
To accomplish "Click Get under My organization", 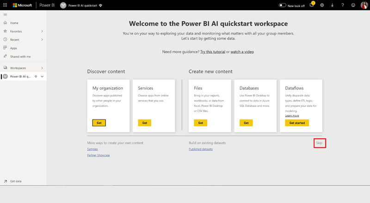I will coord(99,123).
